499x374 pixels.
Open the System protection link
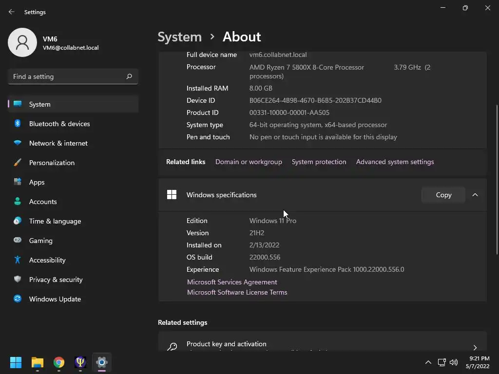(319, 162)
